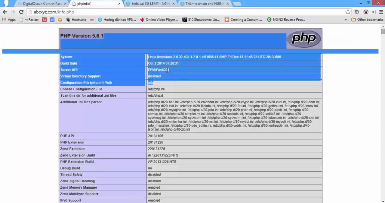Open the Online Video Player bookmark

tap(159, 20)
